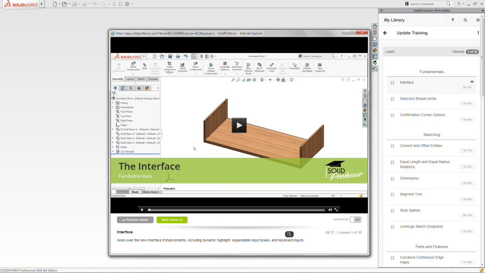Click the New document icon in toolbar
Screen dimensions: 485x273
54,4
